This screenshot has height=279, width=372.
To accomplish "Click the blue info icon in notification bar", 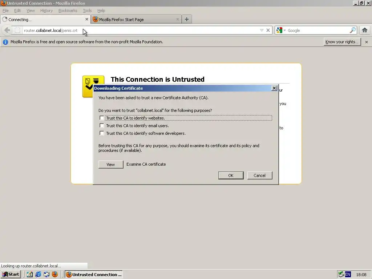I will 5,42.
